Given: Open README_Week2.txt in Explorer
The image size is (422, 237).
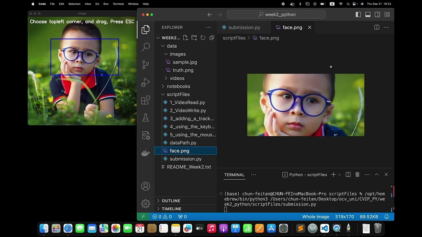Looking at the screenshot, I should (x=186, y=167).
